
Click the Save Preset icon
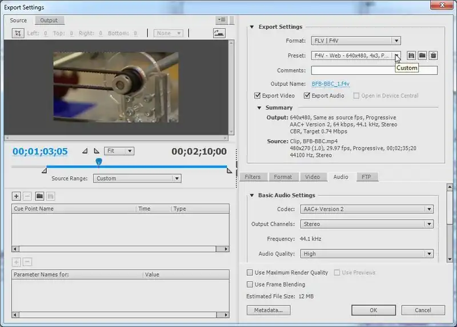pos(411,55)
